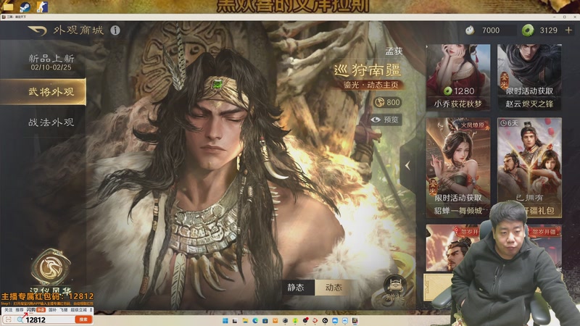Open the 貂蝉 一舞倾城 skin card
Viewport: 580px width, 326px height.
(458, 167)
